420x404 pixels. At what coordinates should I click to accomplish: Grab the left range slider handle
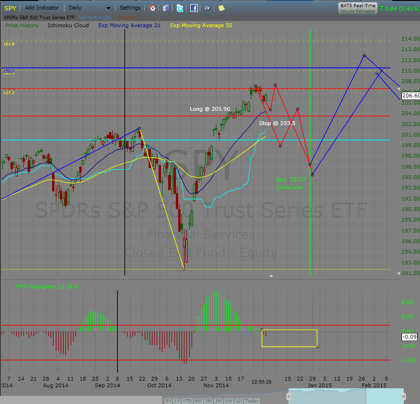[x=289, y=396]
